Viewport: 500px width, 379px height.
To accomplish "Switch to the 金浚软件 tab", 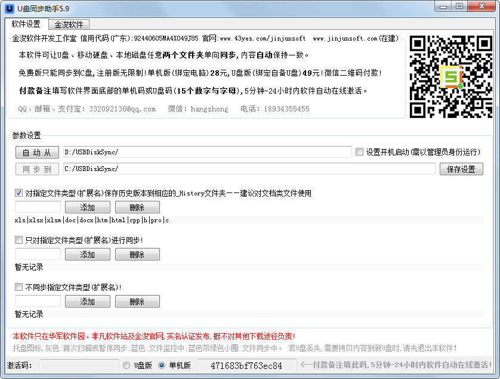I will [x=69, y=24].
